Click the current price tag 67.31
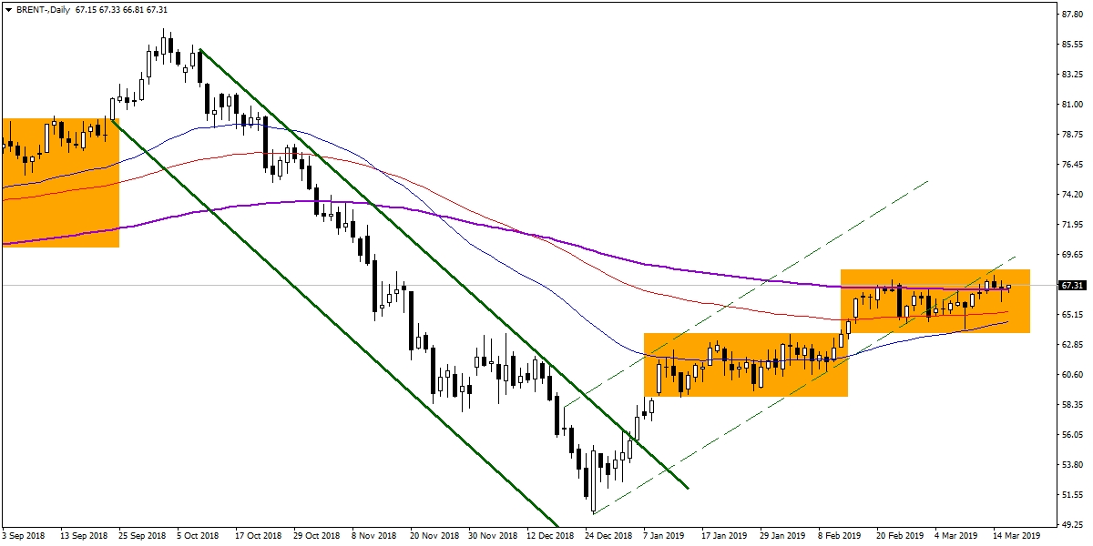The height and width of the screenshot is (546, 1093). [x=1071, y=285]
